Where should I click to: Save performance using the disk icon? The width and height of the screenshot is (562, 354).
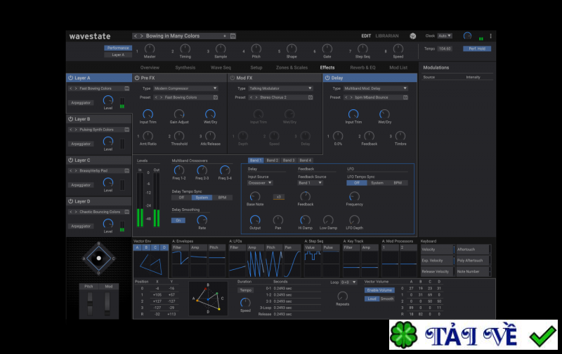pyautogui.click(x=233, y=36)
